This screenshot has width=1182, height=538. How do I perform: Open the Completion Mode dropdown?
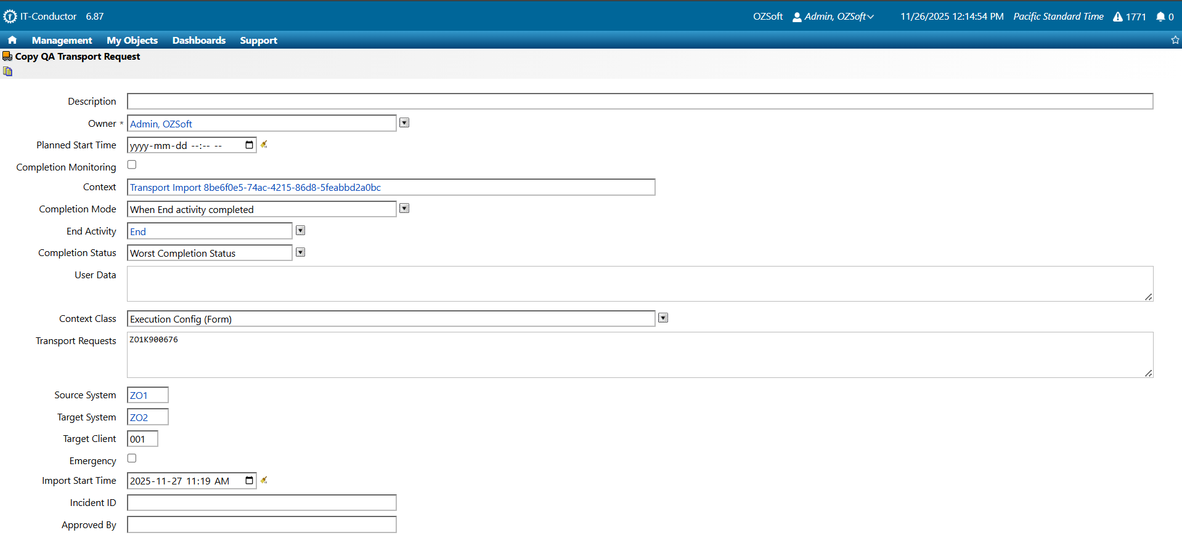[x=404, y=209]
